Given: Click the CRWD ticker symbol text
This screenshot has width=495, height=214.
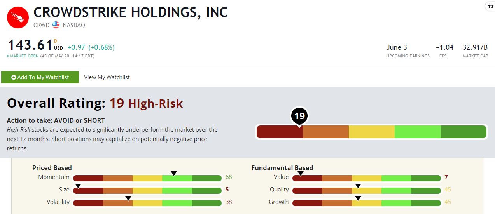Looking at the screenshot, I should coord(42,25).
